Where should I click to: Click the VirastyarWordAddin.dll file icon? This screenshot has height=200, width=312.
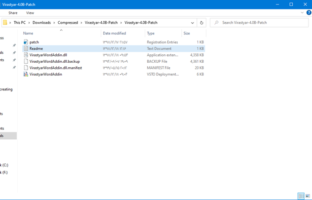pos(26,55)
